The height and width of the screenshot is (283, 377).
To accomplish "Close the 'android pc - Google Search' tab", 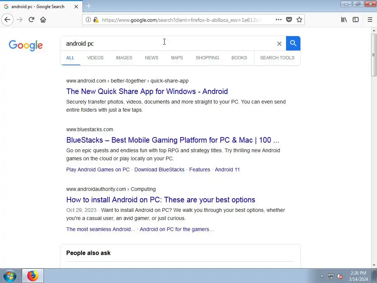I will (76, 7).
